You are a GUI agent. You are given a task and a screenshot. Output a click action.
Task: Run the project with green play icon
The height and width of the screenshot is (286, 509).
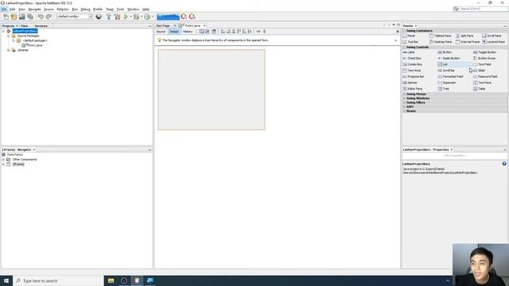tap(126, 17)
